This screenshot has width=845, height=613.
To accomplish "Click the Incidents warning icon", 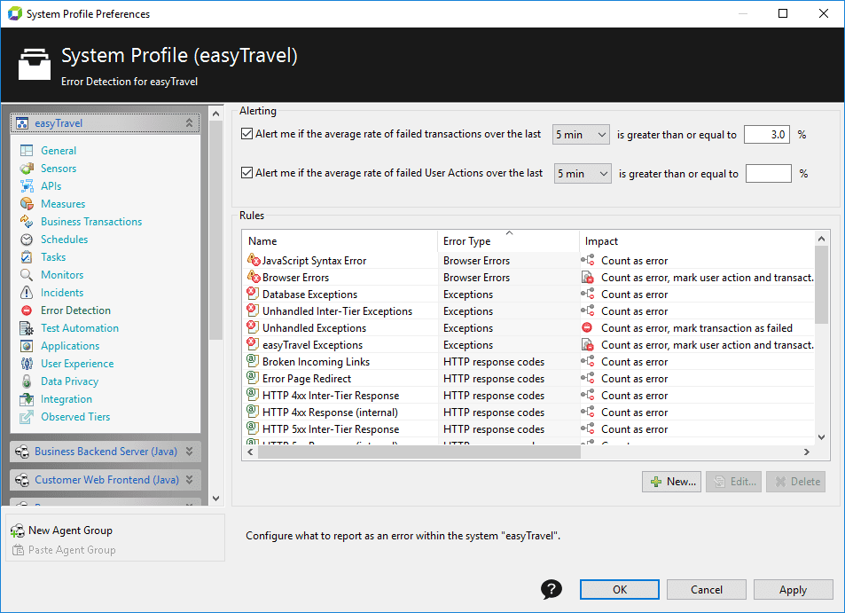I will pos(27,293).
